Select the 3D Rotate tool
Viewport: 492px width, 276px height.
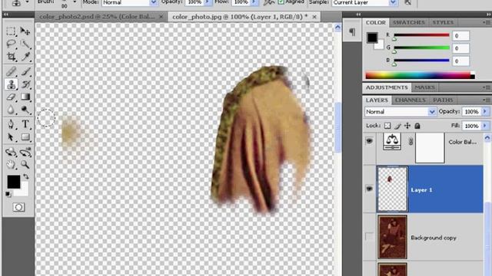point(11,152)
